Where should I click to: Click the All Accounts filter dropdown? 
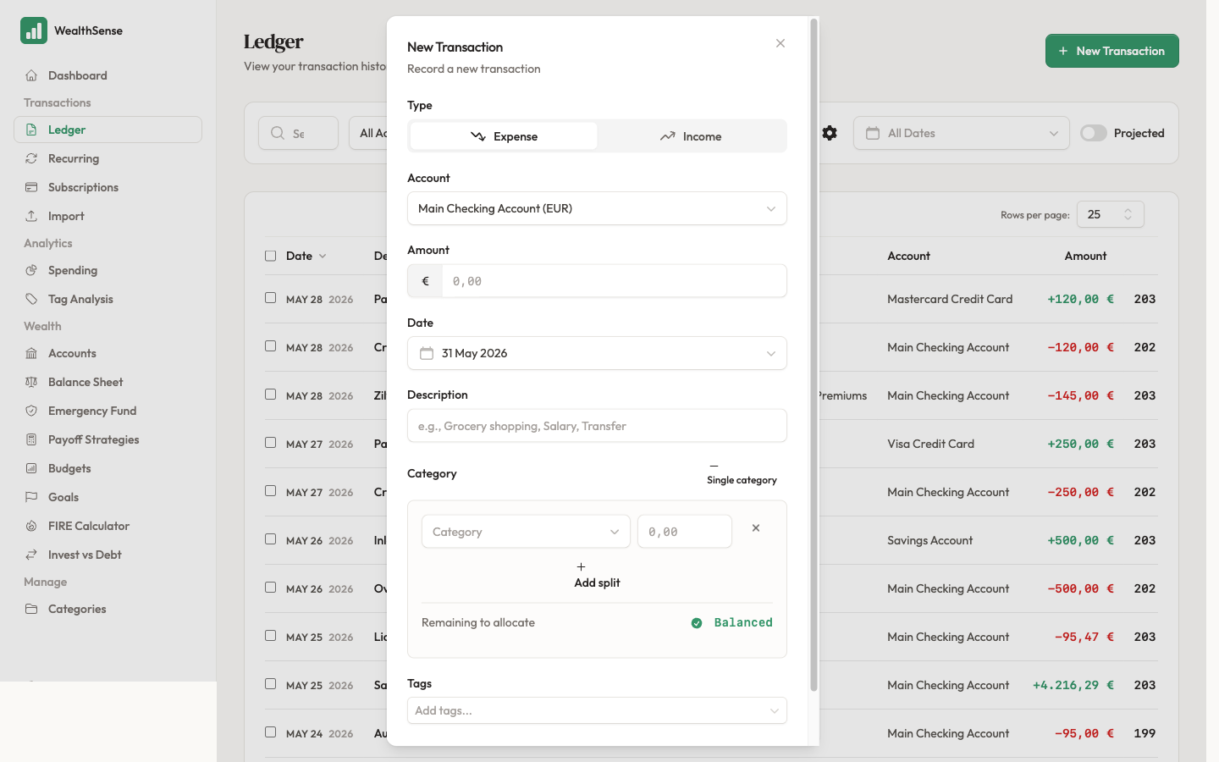click(x=368, y=133)
